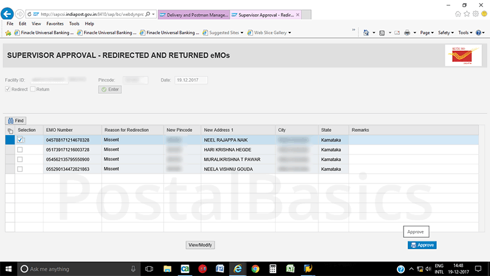490x276 pixels.
Task: Expand the Safety dropdown menu
Action: pos(446,33)
